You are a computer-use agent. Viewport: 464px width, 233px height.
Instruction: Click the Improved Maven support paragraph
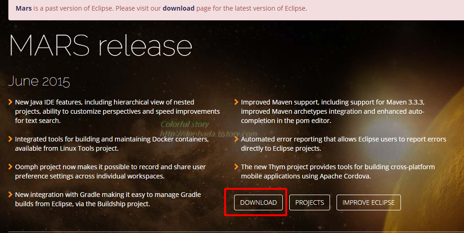click(x=333, y=111)
